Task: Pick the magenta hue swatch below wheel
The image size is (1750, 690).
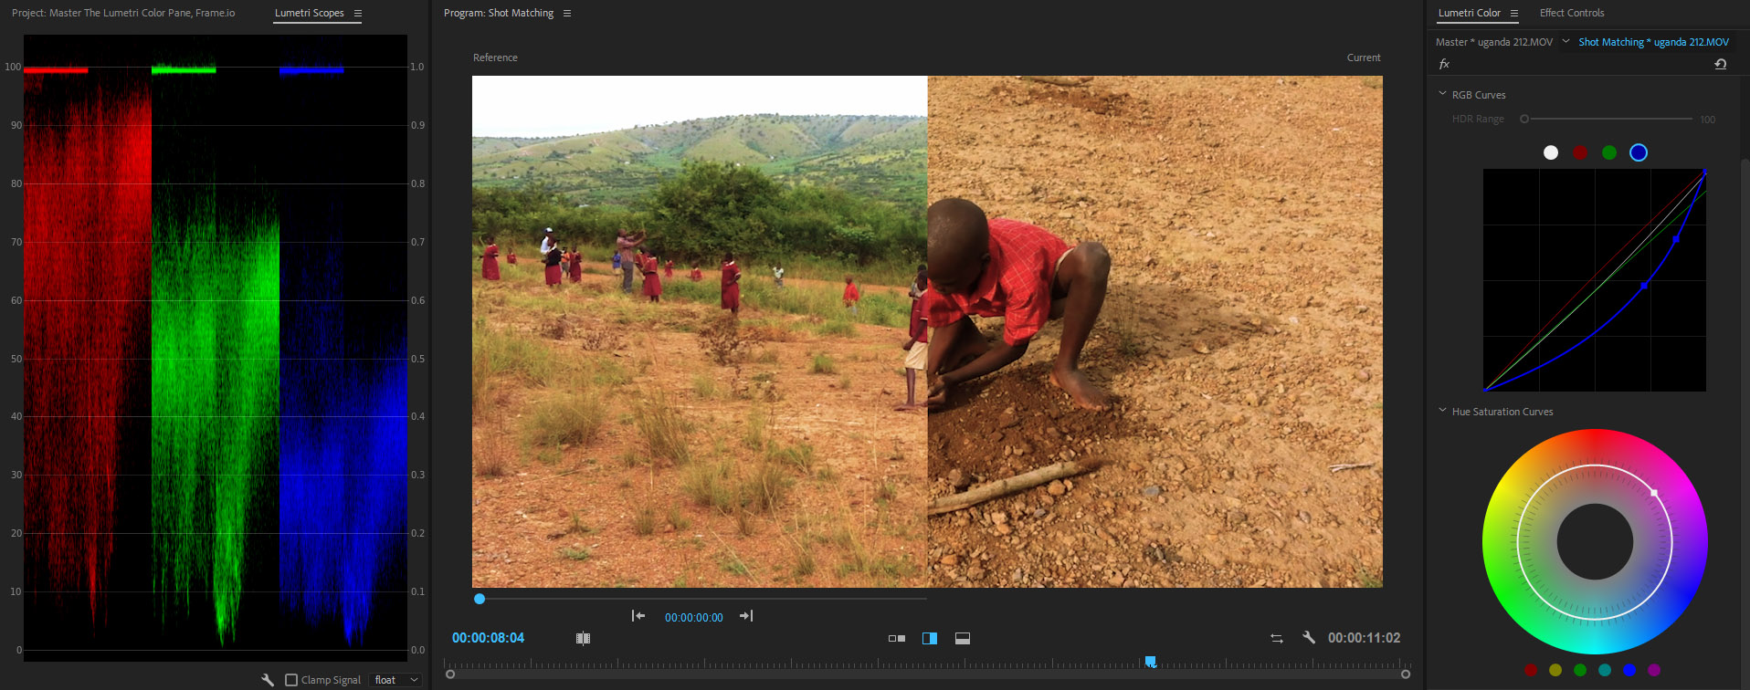Action: click(x=1654, y=670)
